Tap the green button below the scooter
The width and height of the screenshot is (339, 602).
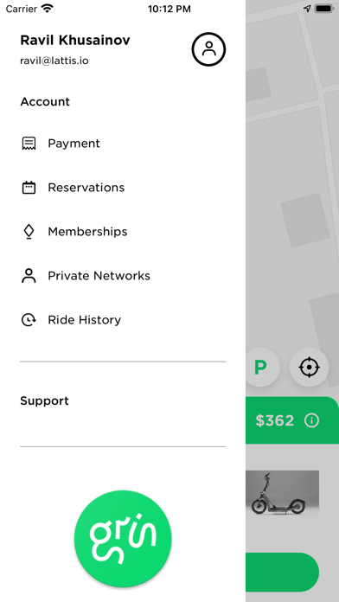tap(283, 572)
